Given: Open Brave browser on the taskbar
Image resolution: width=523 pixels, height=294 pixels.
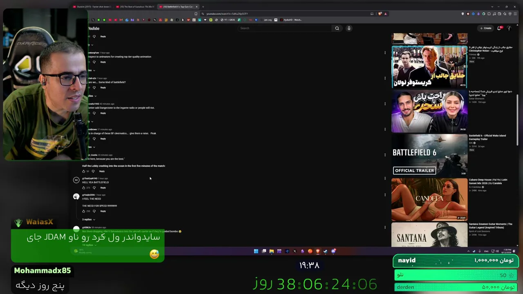Looking at the screenshot, I should (x=317, y=251).
